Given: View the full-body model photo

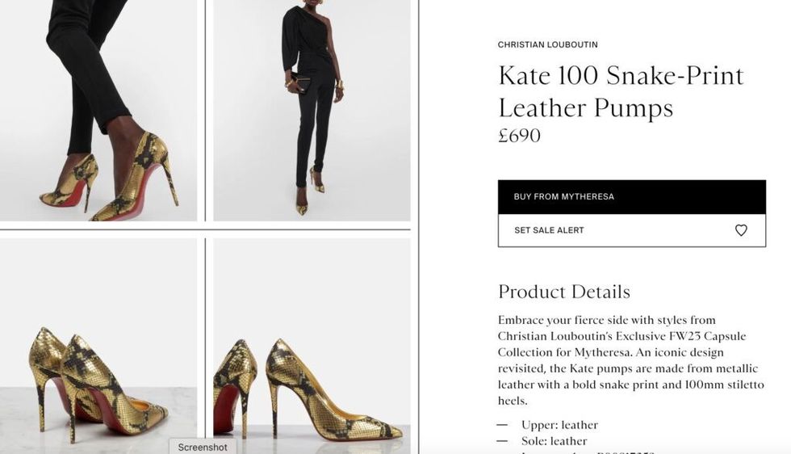Looking at the screenshot, I should coord(312,110).
